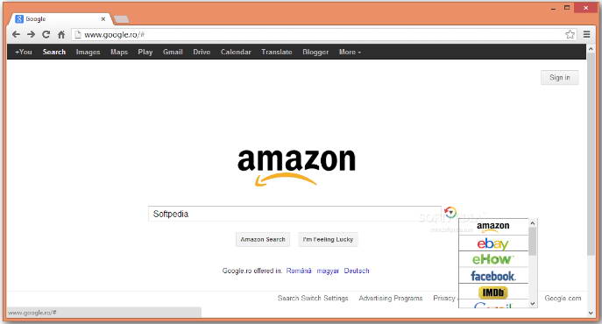The height and width of the screenshot is (324, 602).
Task: Open Gmail in the Google bar
Action: click(x=173, y=52)
